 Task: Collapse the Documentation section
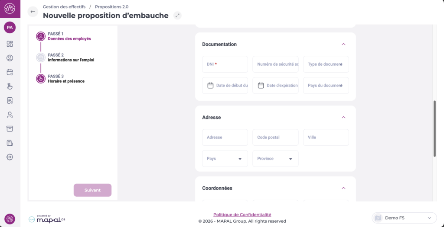[343, 44]
